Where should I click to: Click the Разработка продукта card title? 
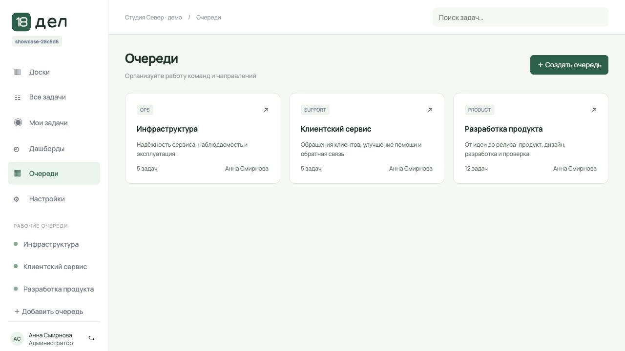pos(503,129)
